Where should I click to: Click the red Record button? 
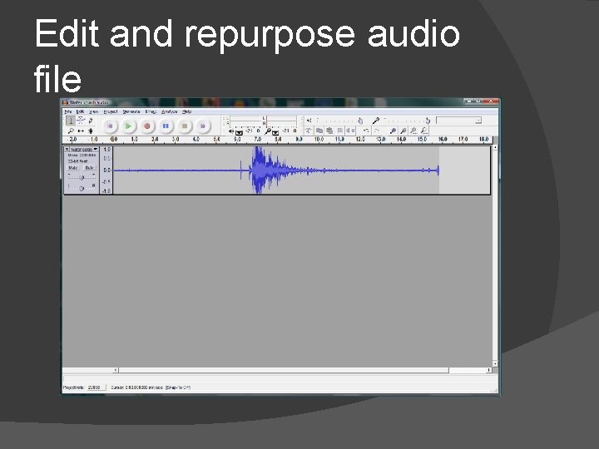[147, 126]
